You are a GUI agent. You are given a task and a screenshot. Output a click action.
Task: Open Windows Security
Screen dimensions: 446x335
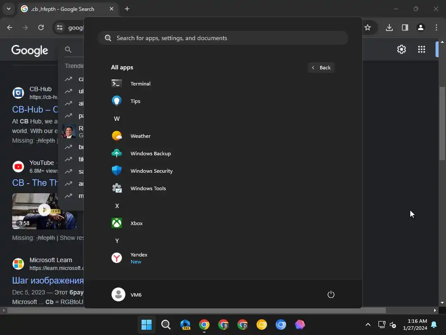coord(223,171)
